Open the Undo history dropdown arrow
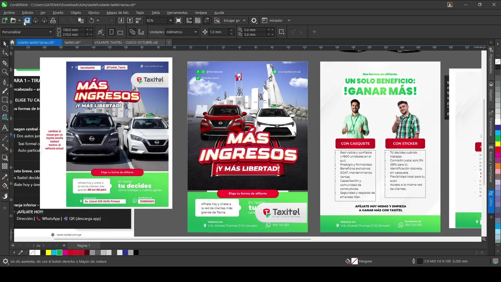 click(97, 20)
